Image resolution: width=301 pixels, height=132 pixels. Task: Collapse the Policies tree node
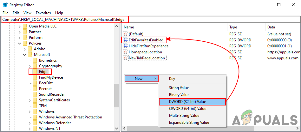pyautogui.click(x=20, y=43)
